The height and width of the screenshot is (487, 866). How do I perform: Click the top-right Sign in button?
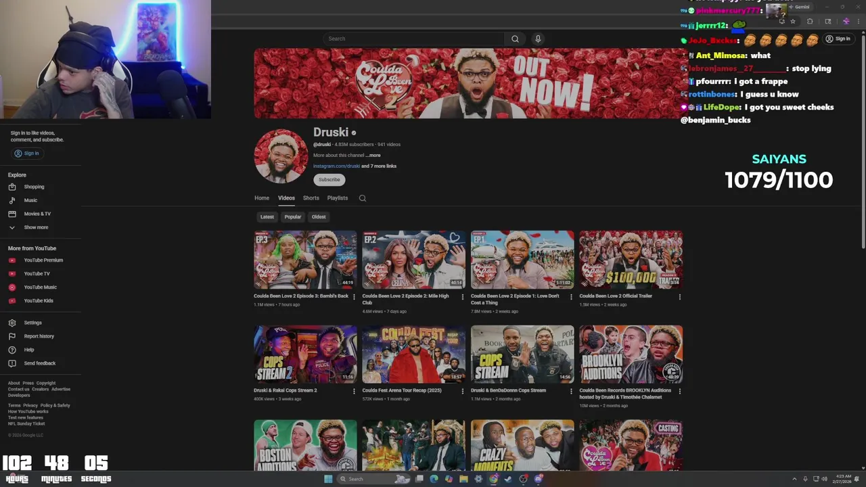(x=838, y=39)
